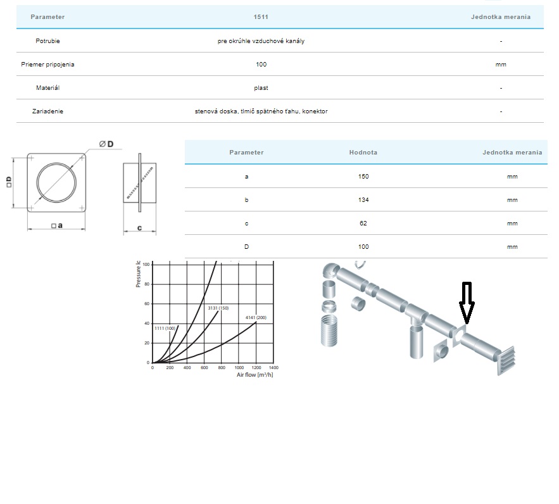Click the 'stenová doska, tlmič spätného ťahu' text
The width and height of the screenshot is (559, 504).
pos(261,111)
